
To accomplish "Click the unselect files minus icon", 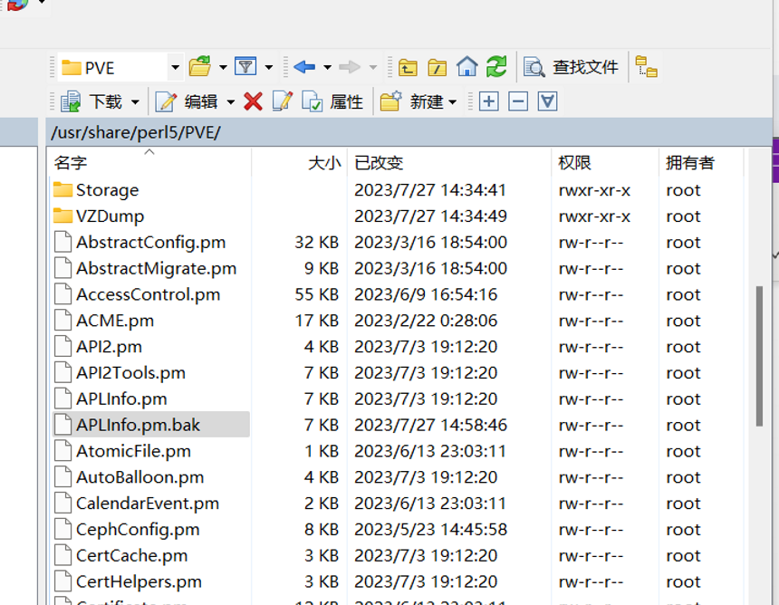I will tap(518, 101).
